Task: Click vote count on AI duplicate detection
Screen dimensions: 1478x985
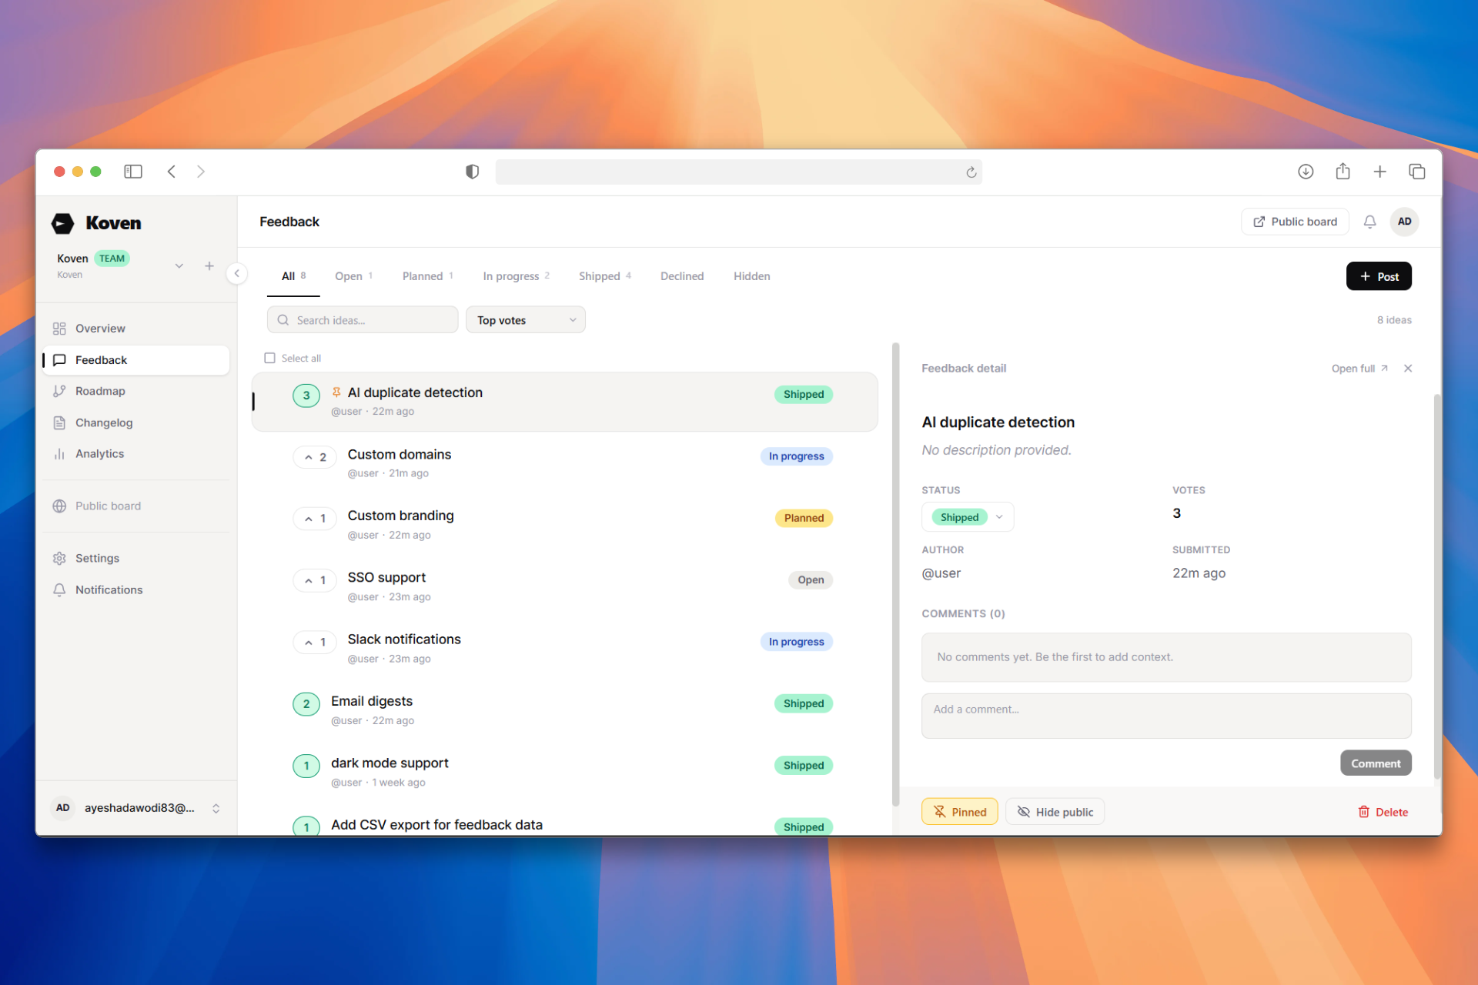Action: [306, 396]
